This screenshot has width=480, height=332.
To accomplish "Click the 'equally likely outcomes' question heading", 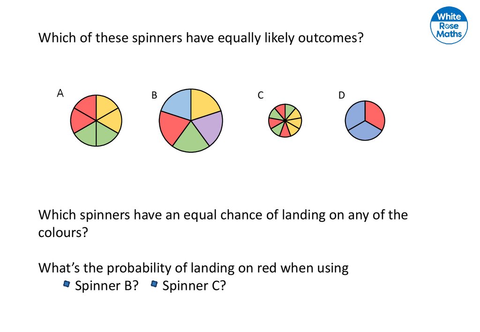I will (x=201, y=37).
